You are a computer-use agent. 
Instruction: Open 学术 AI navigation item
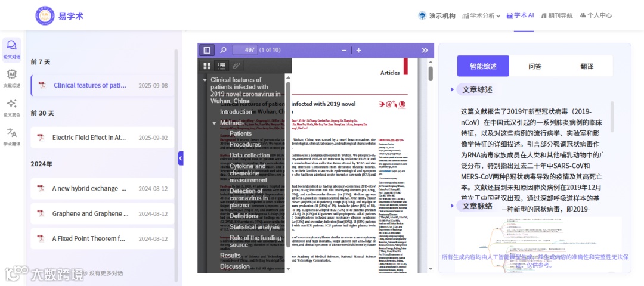point(520,15)
